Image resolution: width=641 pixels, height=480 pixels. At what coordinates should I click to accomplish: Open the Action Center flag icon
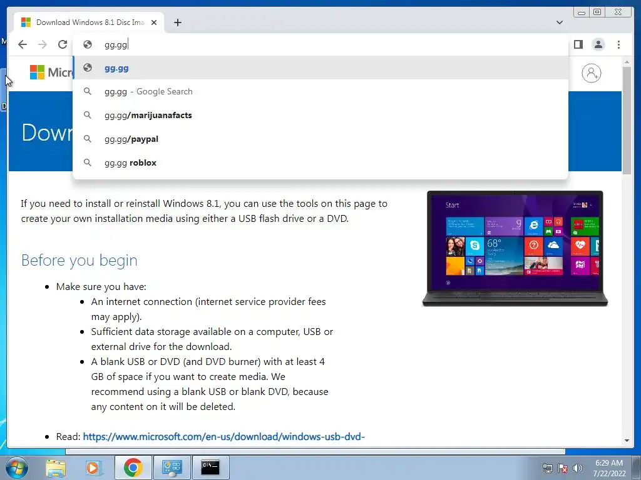click(x=563, y=468)
